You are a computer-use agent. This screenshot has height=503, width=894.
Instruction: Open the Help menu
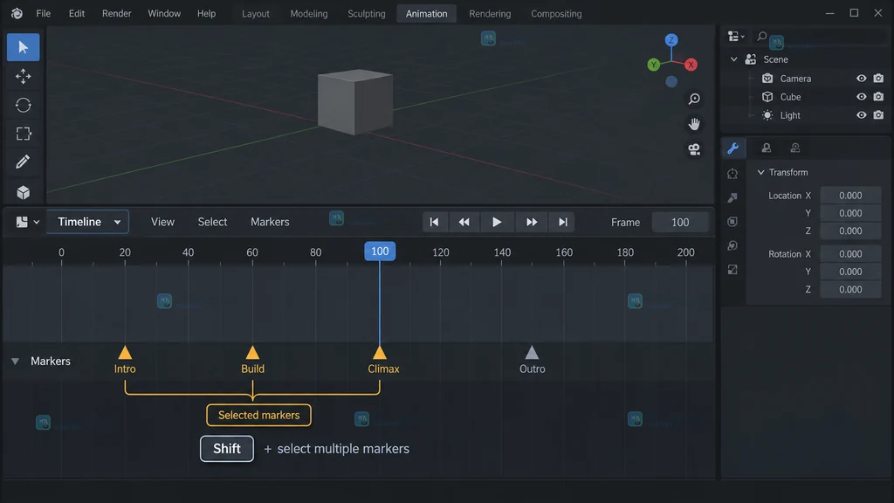click(206, 14)
